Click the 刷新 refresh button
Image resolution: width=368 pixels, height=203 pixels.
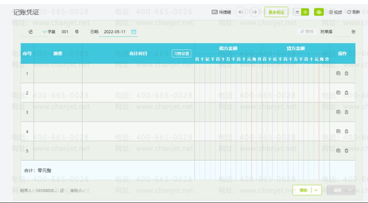[x=353, y=12]
